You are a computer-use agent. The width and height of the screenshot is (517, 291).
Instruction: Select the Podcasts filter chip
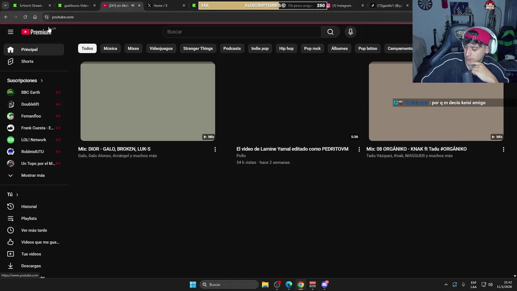tap(232, 48)
